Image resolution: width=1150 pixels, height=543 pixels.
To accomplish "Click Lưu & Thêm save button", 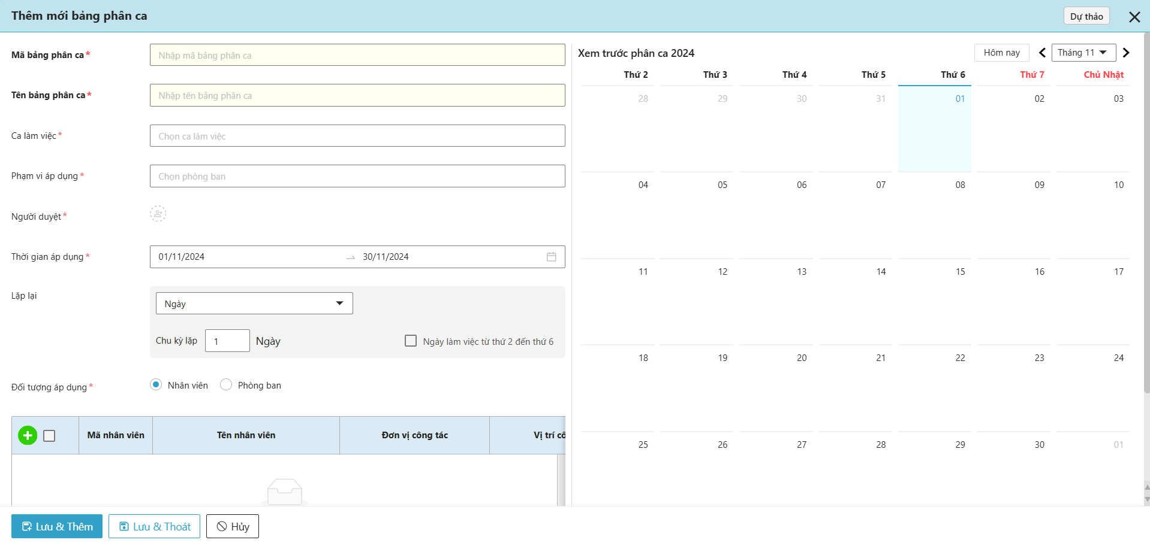I will pyautogui.click(x=57, y=526).
